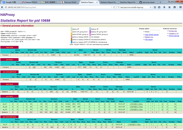Click the CSV export link
Viewport: 183px width, 130px height.
click(149, 39)
